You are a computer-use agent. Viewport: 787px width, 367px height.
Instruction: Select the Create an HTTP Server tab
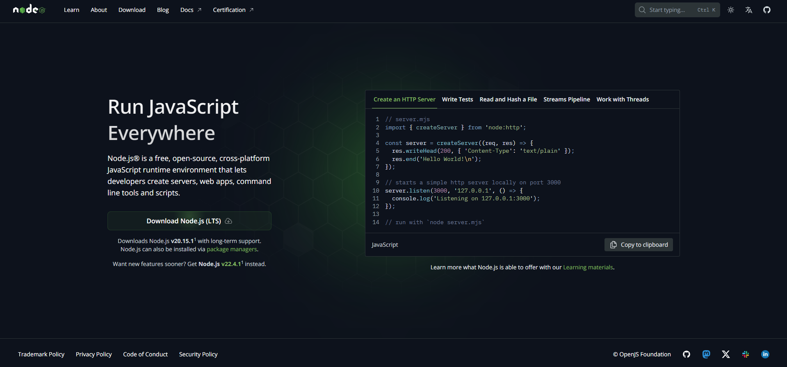[404, 99]
